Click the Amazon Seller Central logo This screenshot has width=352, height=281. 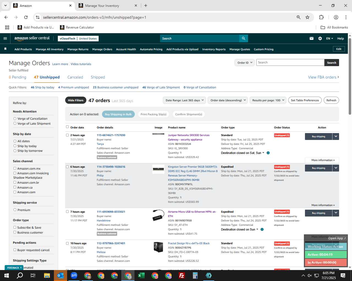[32, 38]
